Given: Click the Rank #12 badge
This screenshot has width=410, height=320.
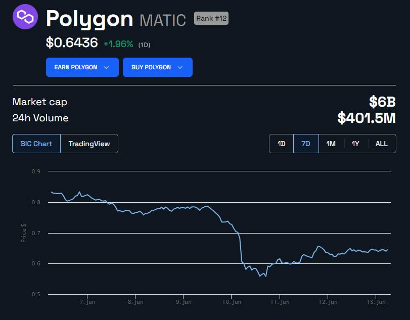Looking at the screenshot, I should tap(211, 18).
